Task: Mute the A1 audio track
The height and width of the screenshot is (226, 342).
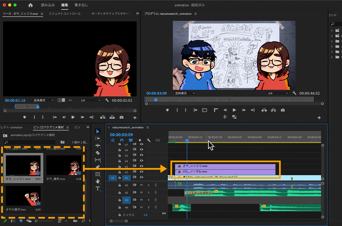Action: 141,185
